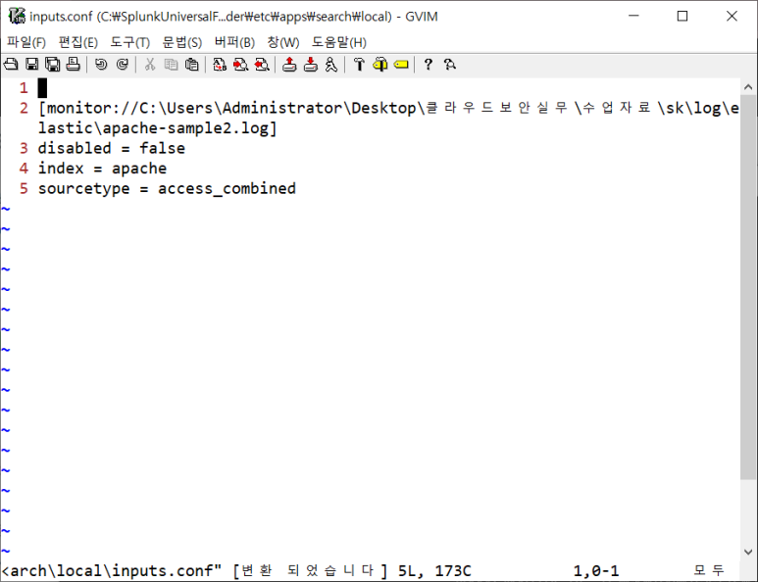The width and height of the screenshot is (758, 582).
Task: Click the Open file toolbar icon
Action: point(11,65)
